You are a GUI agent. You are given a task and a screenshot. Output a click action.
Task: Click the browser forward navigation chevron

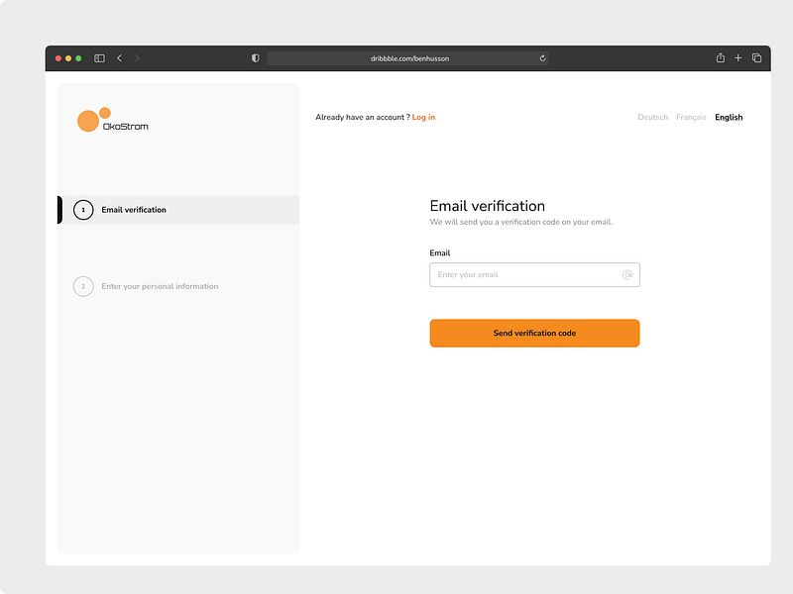(x=137, y=57)
